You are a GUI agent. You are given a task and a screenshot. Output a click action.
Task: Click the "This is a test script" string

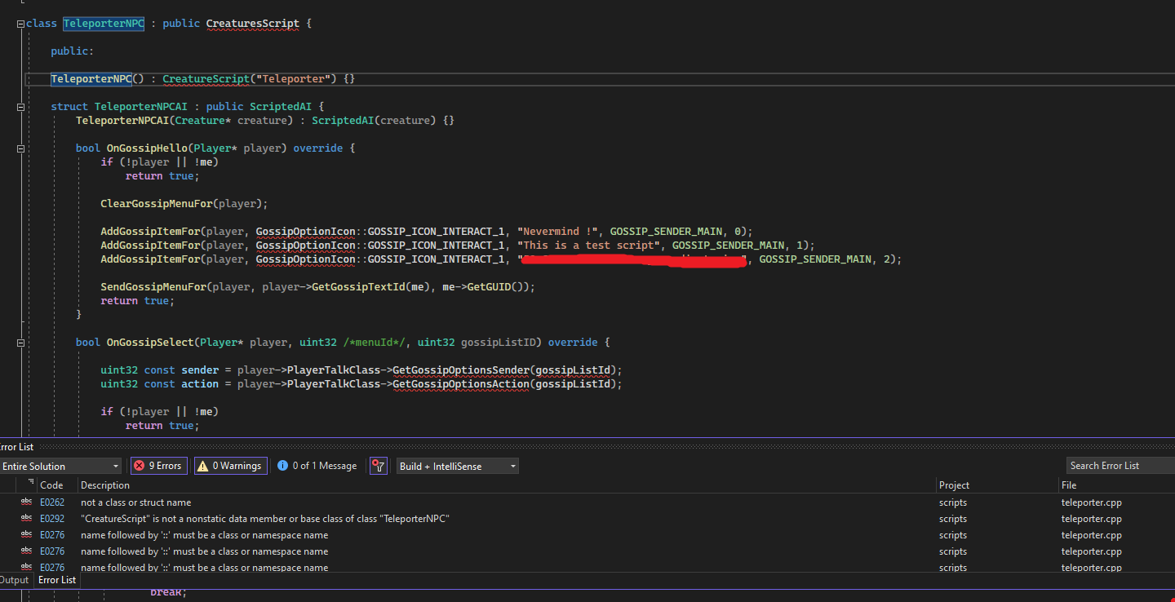tap(591, 246)
